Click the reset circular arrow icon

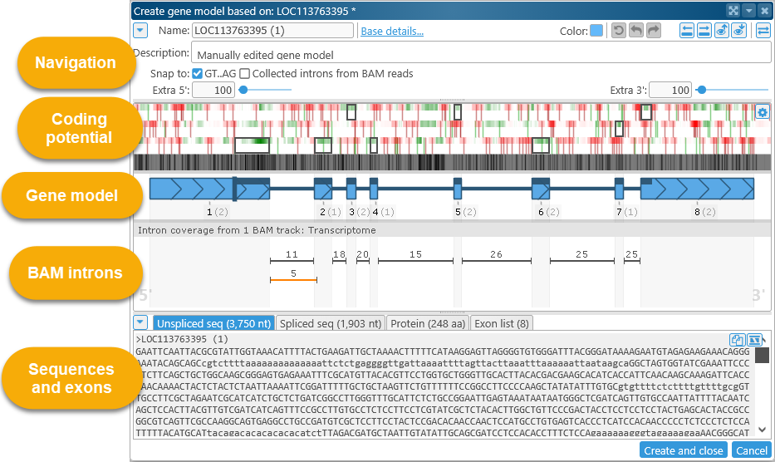click(x=619, y=31)
